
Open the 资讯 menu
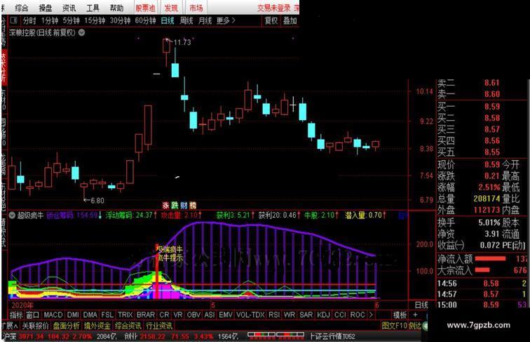coord(69,8)
